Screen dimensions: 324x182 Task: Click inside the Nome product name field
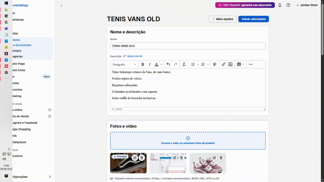click(x=188, y=46)
